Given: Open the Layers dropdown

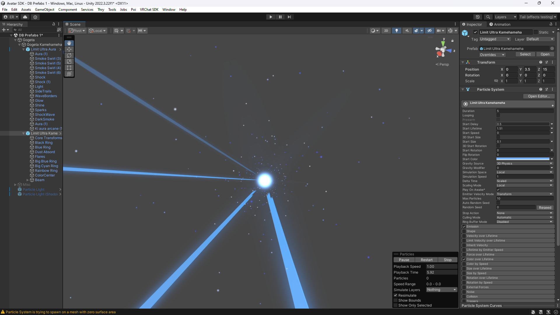Looking at the screenshot, I should click(505, 17).
